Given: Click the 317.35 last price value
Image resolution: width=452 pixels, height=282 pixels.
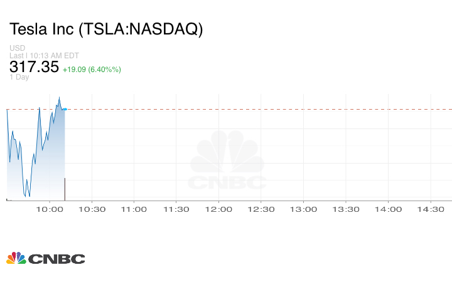Looking at the screenshot, I should point(34,67).
